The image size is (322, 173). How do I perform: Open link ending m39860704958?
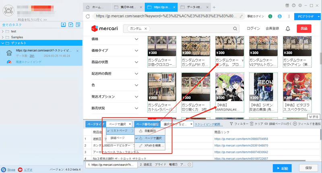tap(241, 139)
